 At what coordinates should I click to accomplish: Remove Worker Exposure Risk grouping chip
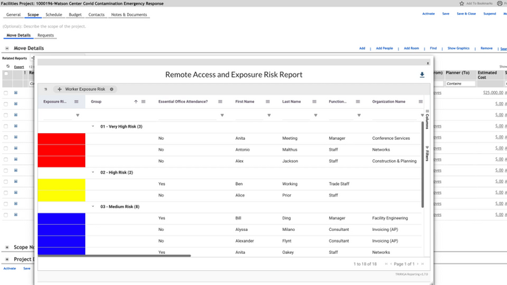[x=112, y=89]
